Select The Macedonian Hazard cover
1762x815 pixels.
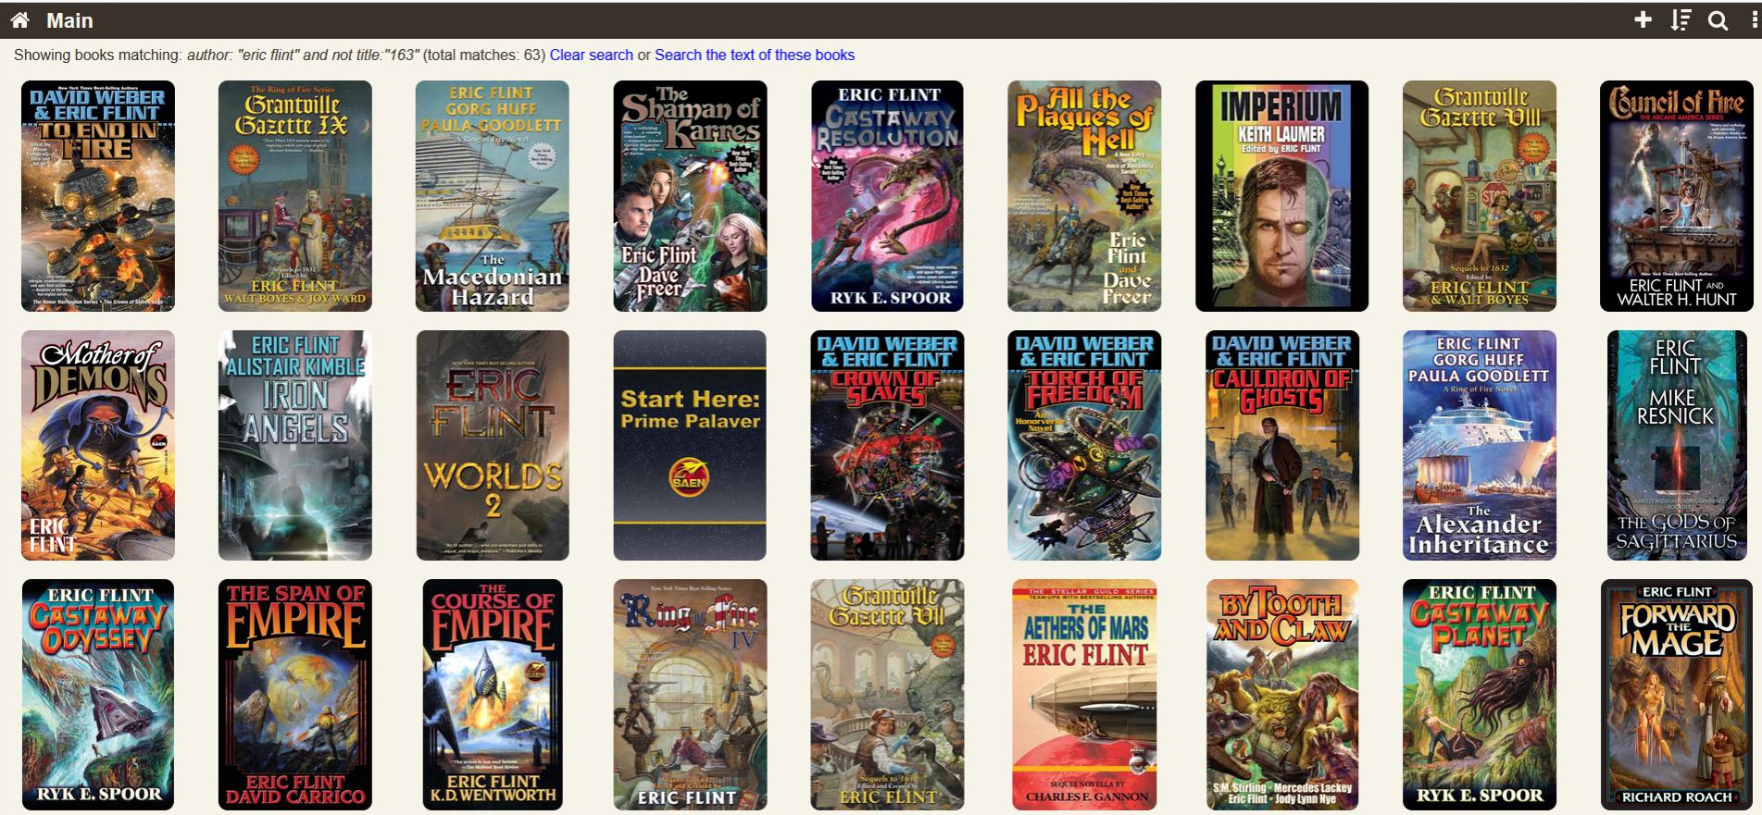tap(493, 196)
